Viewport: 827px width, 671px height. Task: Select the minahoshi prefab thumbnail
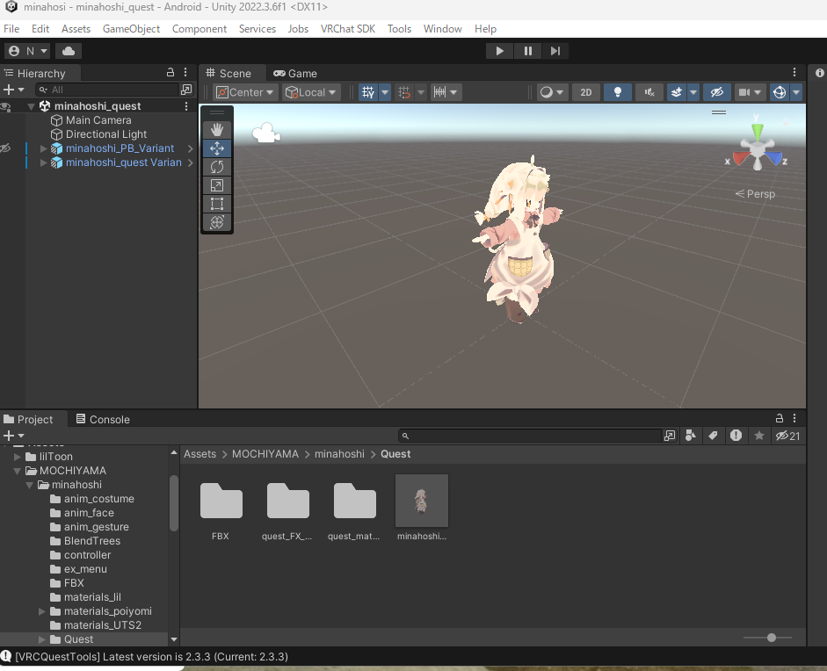(x=422, y=501)
